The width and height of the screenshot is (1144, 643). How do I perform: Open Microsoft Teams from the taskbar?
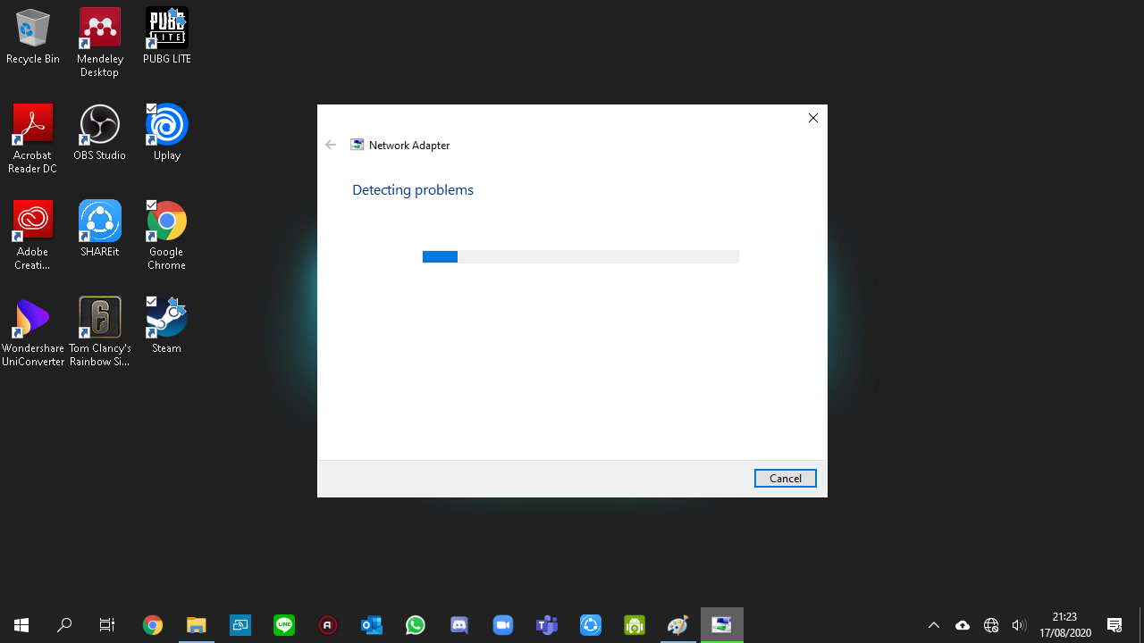click(x=547, y=625)
